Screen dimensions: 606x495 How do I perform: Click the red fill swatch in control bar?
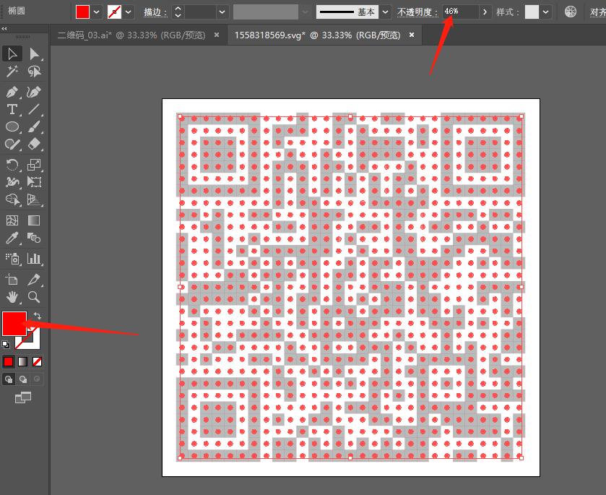(83, 12)
